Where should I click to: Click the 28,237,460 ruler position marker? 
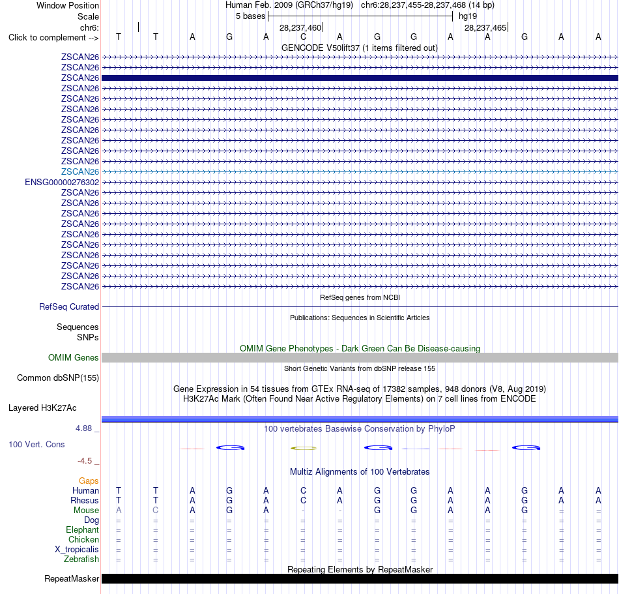pyautogui.click(x=300, y=27)
